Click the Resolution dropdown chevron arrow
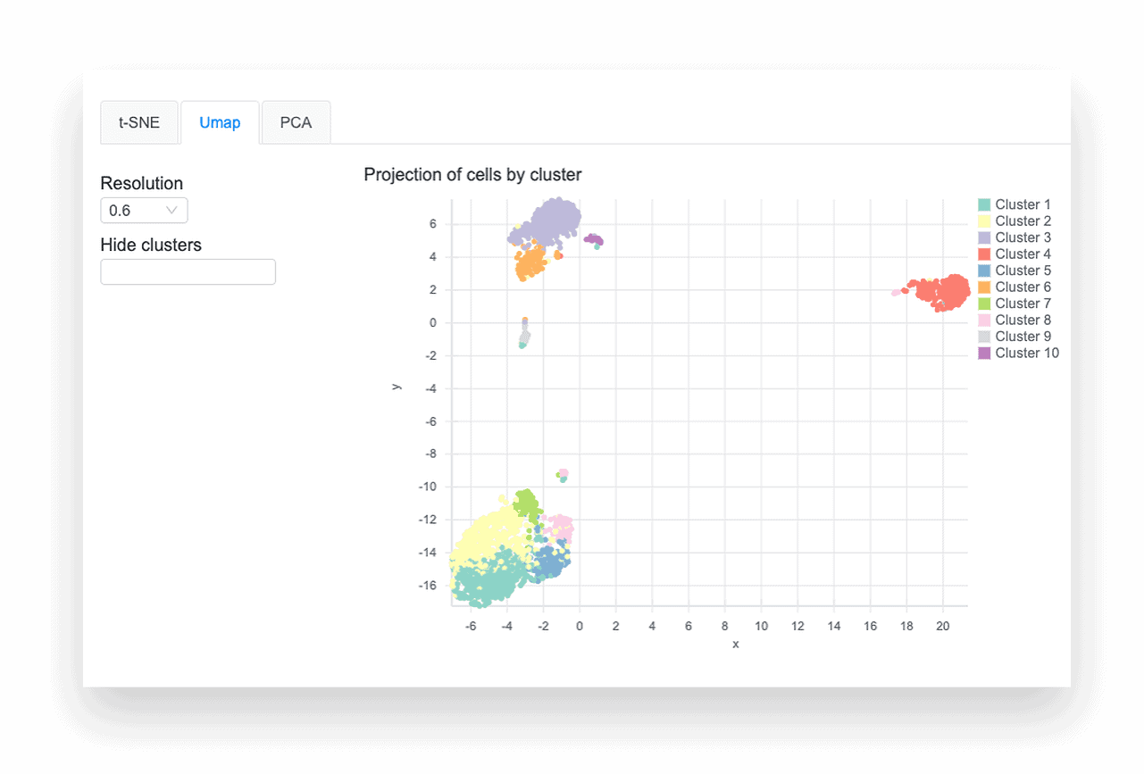Image resolution: width=1144 pixels, height=774 pixels. coord(172,211)
